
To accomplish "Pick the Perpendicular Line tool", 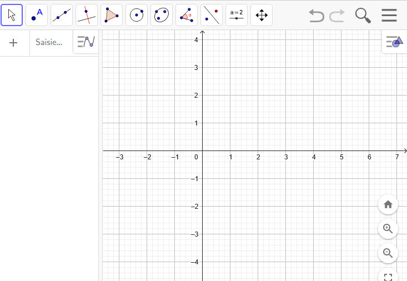I will tap(87, 15).
